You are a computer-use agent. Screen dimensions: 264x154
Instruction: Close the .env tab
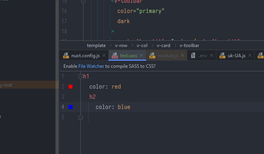click(212, 55)
